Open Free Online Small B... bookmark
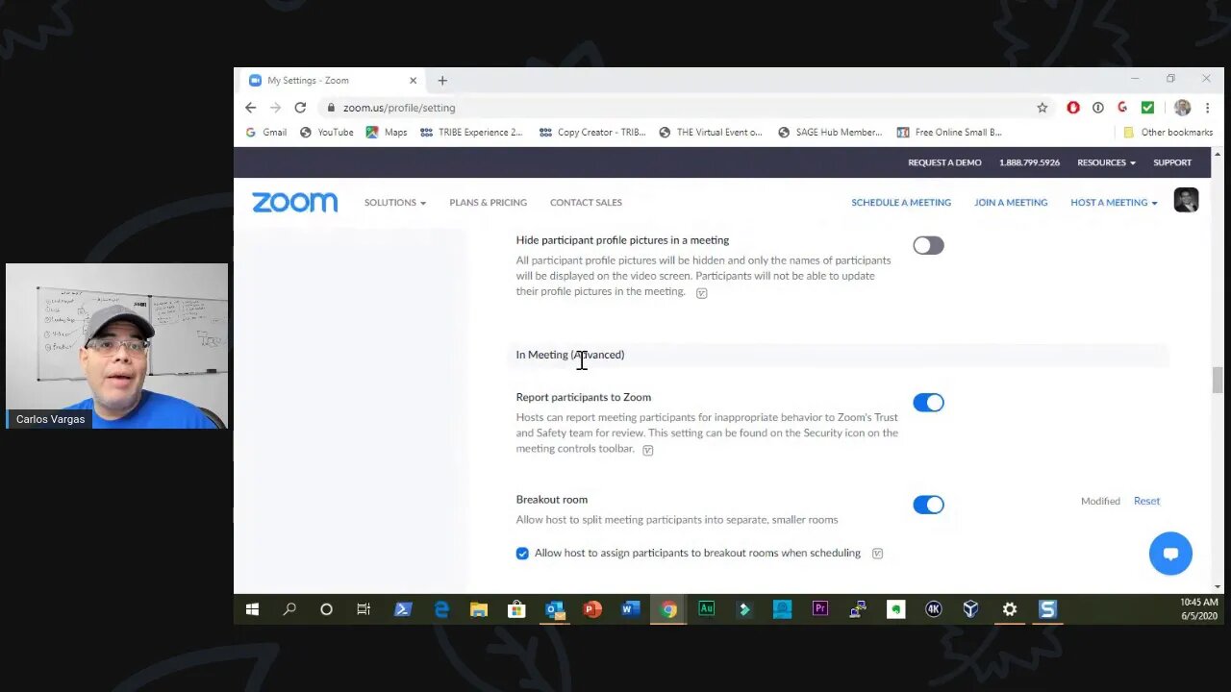Viewport: 1231px width, 692px height. click(x=949, y=133)
